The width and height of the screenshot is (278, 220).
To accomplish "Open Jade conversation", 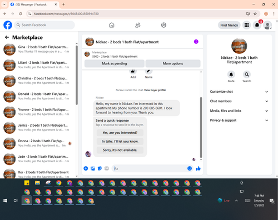I will [38, 159].
